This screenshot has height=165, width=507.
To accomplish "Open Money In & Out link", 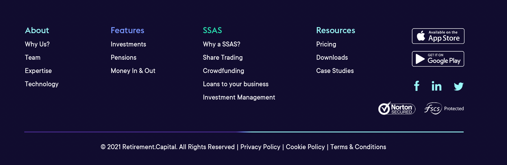I will point(133,71).
